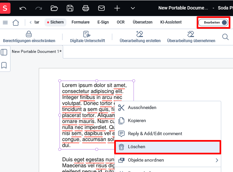Click text "Lorem ipsum dolor sit amet,"
Image resolution: width=233 pixels, height=172 pixels.
pos(94,85)
